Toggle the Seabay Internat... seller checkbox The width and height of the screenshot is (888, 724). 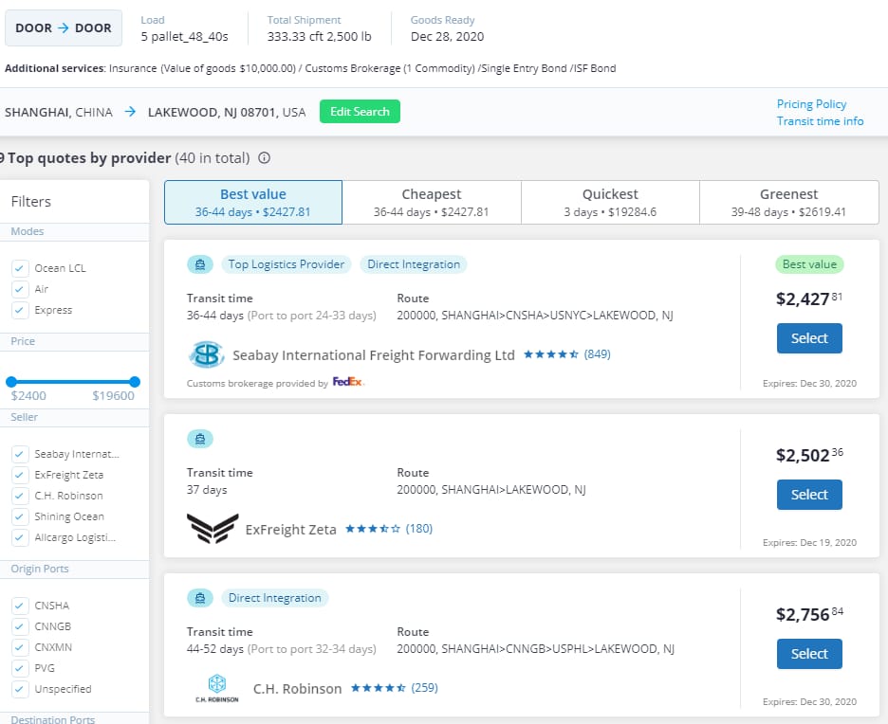tap(20, 454)
